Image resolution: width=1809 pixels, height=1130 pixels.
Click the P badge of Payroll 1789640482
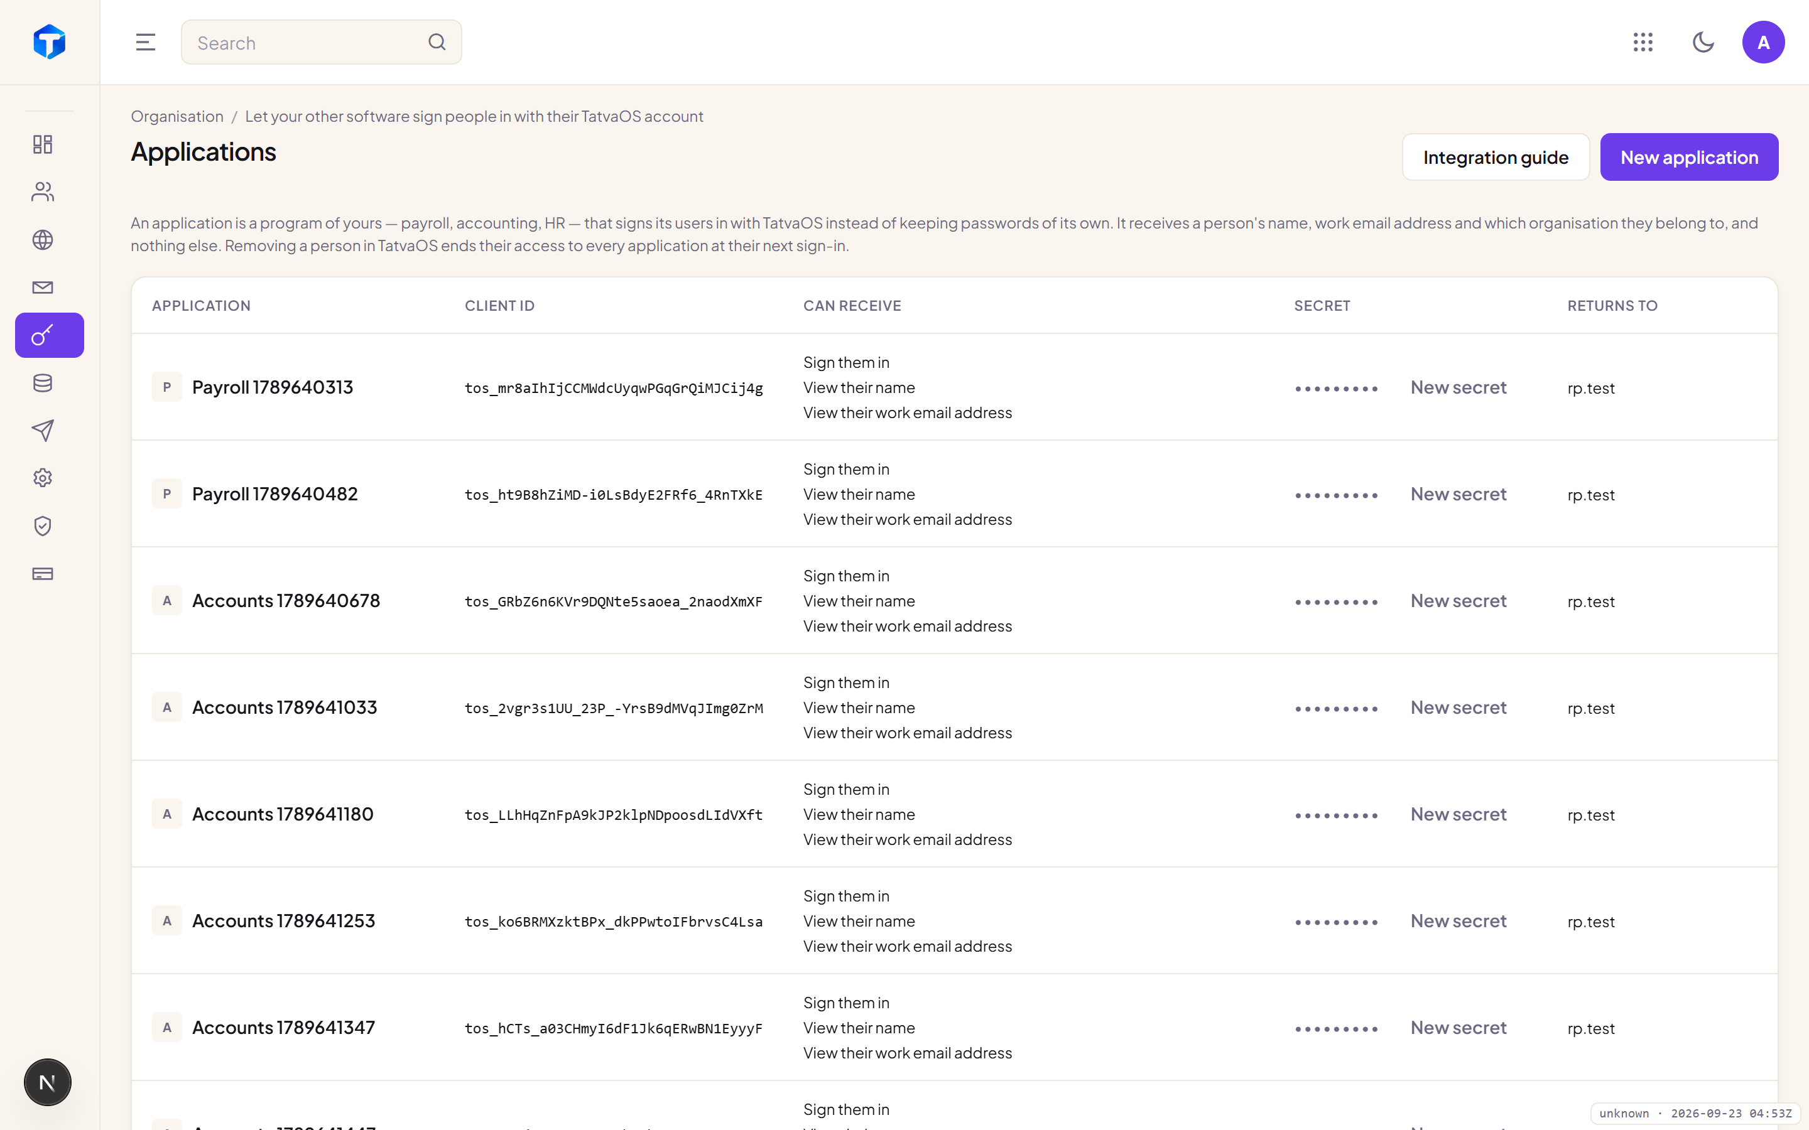coord(166,494)
